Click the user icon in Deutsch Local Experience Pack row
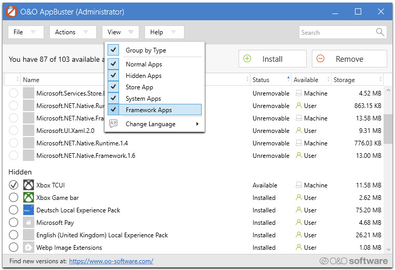The width and height of the screenshot is (395, 270). coord(299,210)
